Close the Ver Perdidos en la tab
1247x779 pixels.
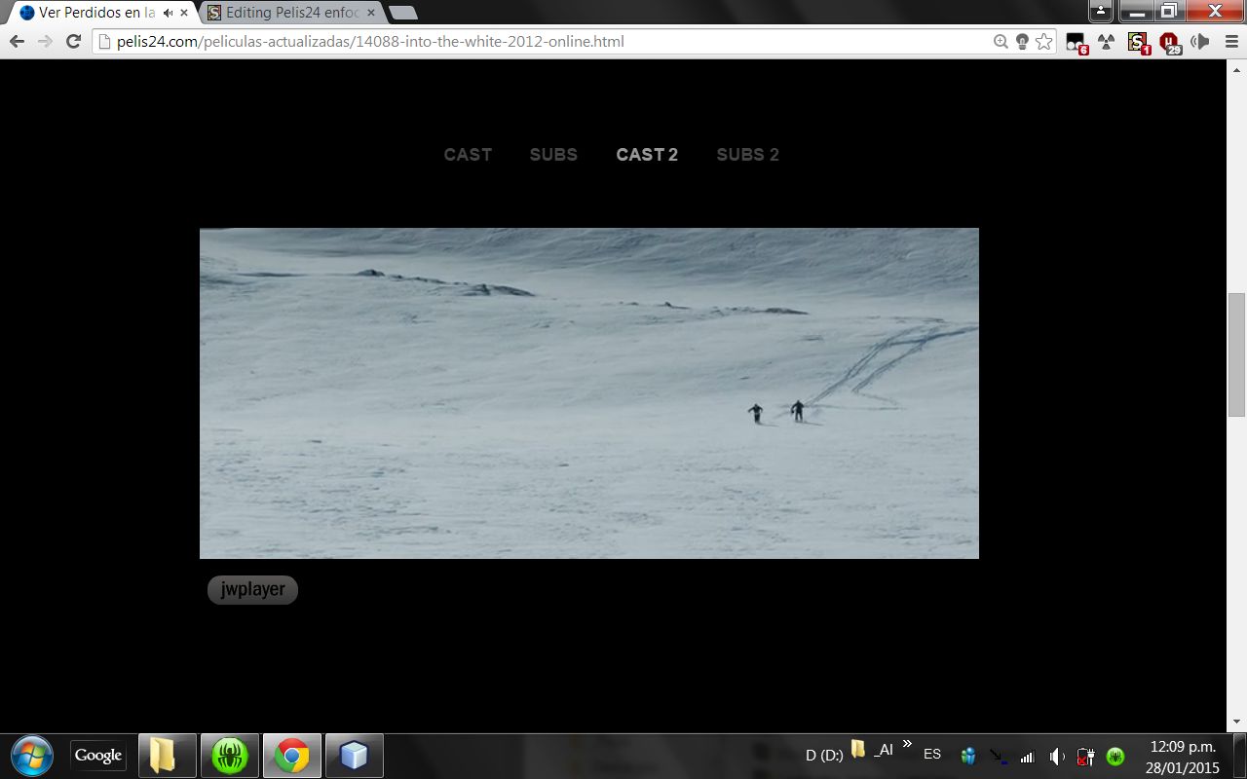(x=184, y=13)
